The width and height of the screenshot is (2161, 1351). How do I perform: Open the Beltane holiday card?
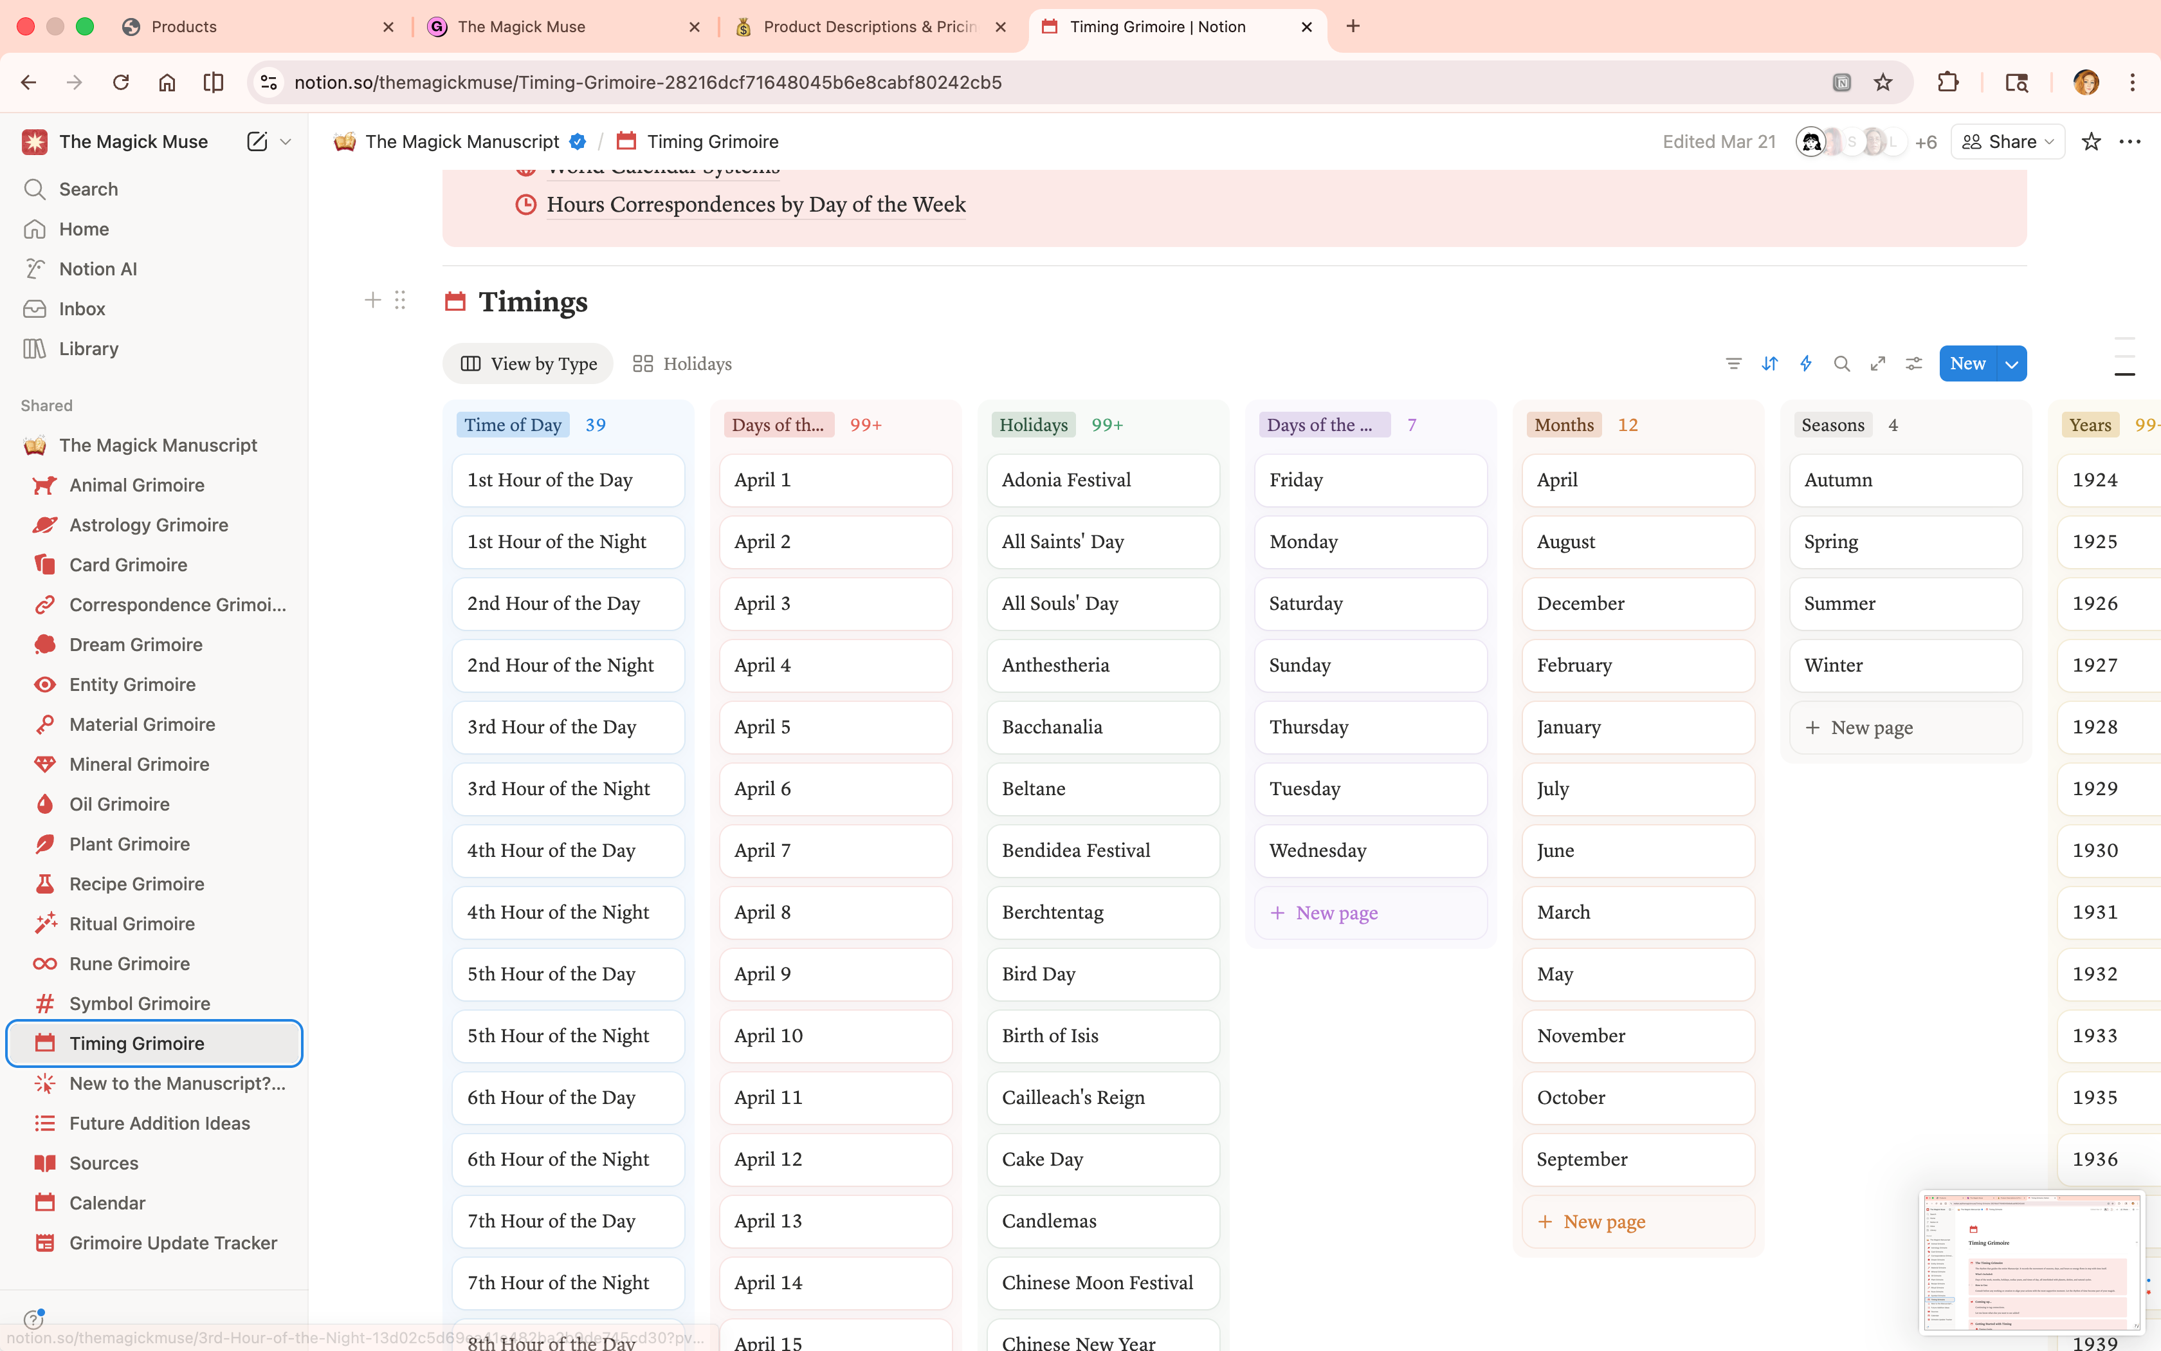[x=1103, y=789]
